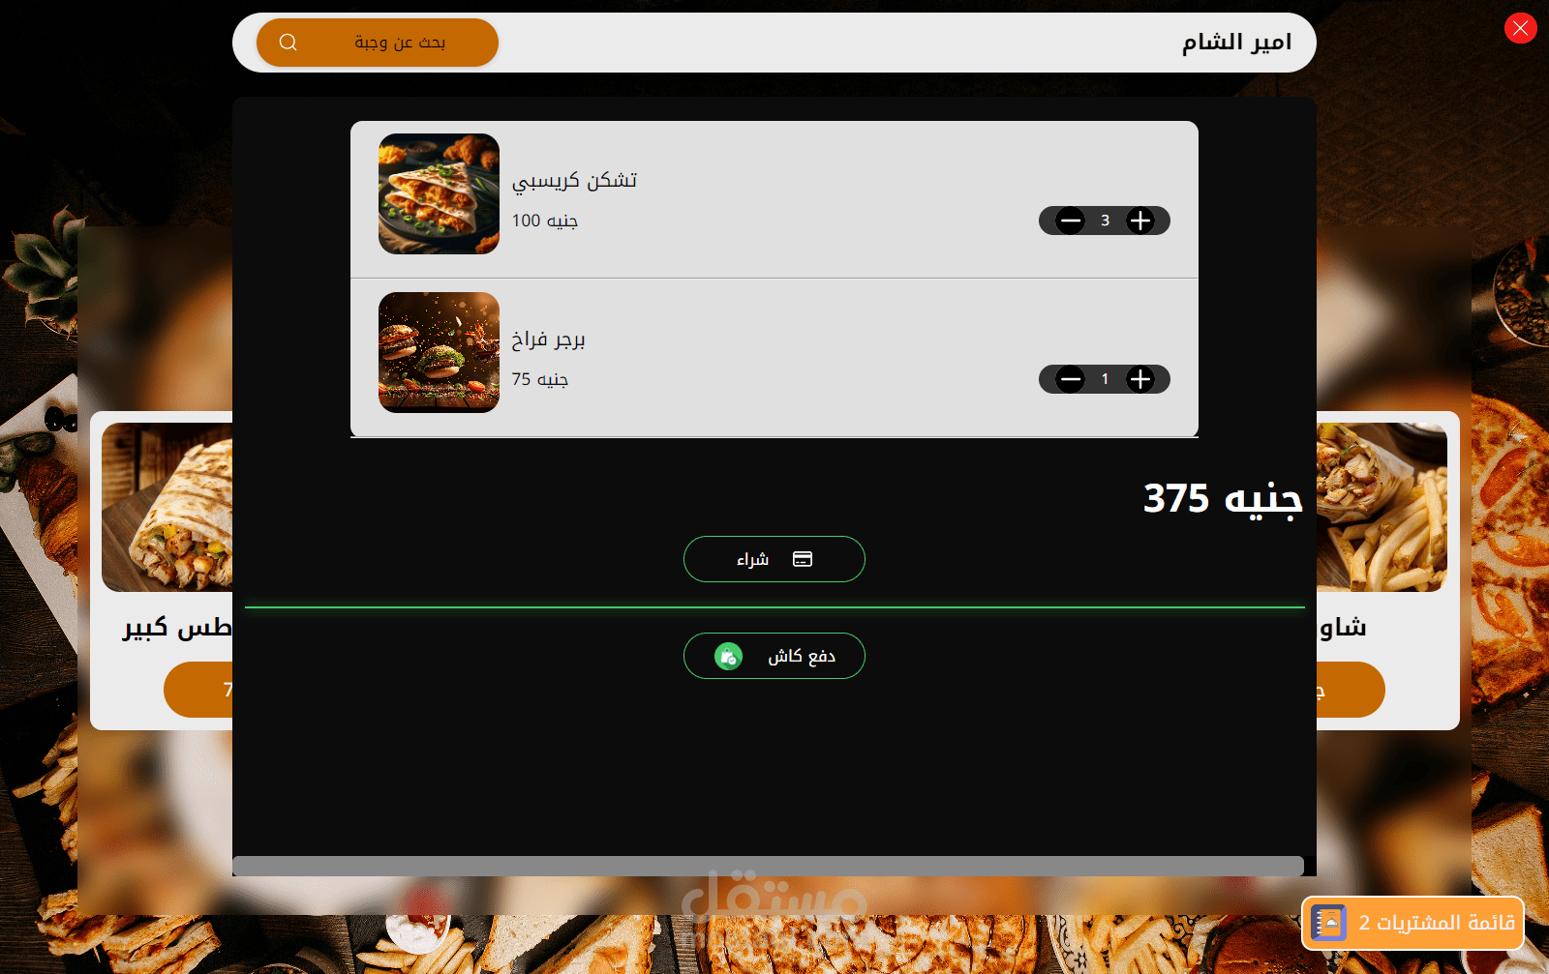Select the shawarma wrap image on left card

point(167,507)
